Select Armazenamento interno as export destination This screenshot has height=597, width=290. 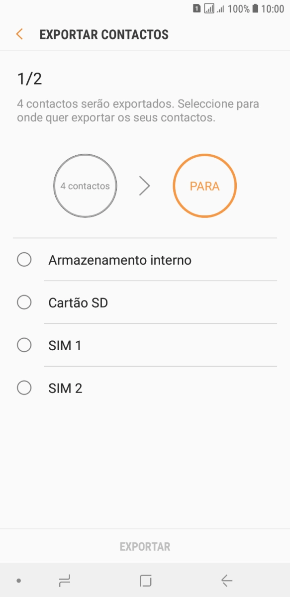point(23,259)
